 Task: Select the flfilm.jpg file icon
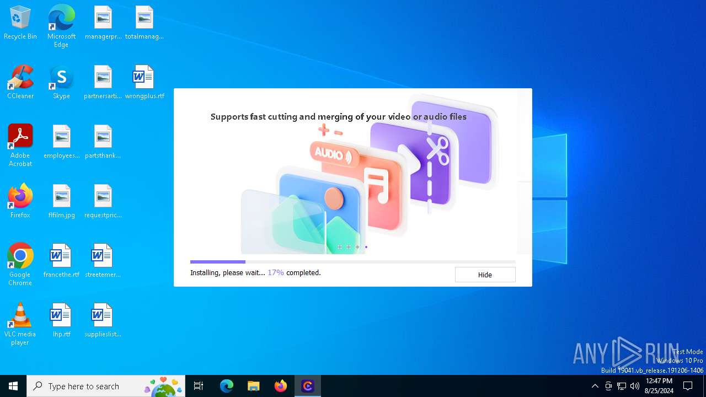click(61, 202)
